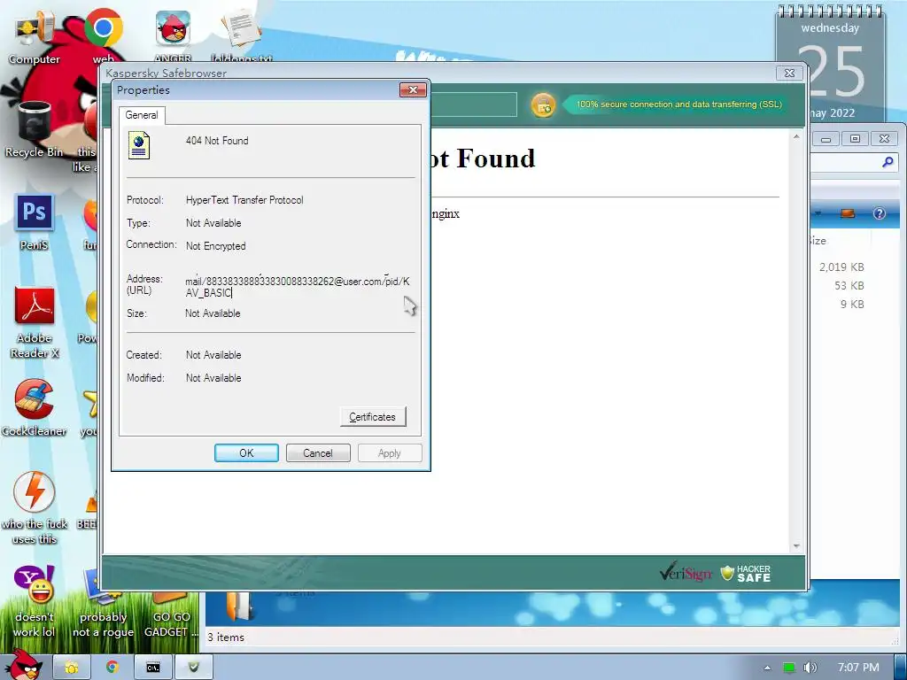Click the Safebrowser scrollbar up arrow
Image resolution: width=907 pixels, height=680 pixels.
coord(796,137)
